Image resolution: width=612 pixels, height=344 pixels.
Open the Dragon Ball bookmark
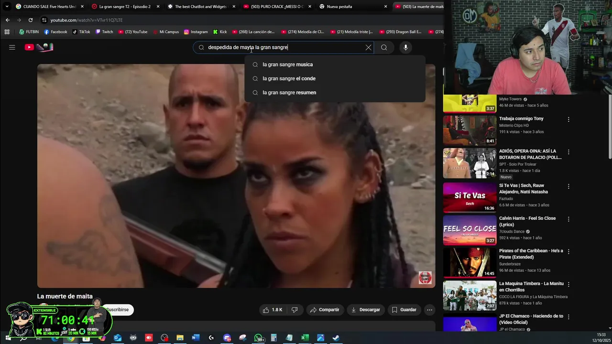[x=401, y=32]
